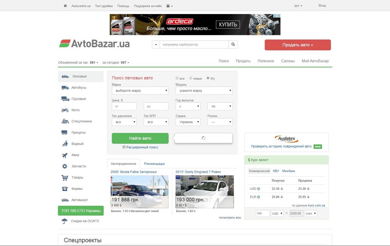Open the Страна country dropdown
390x246 pixels.
click(188, 122)
